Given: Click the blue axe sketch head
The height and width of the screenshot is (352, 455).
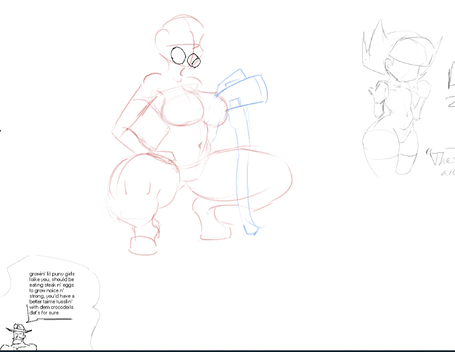Looking at the screenshot, I should pos(242,89).
